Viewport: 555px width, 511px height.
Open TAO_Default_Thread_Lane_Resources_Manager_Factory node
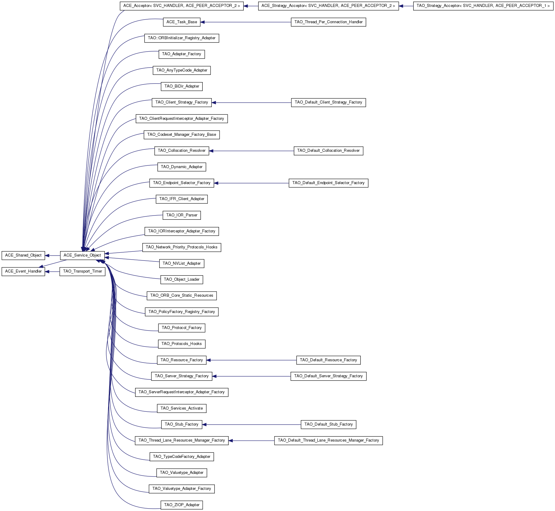pyautogui.click(x=328, y=440)
